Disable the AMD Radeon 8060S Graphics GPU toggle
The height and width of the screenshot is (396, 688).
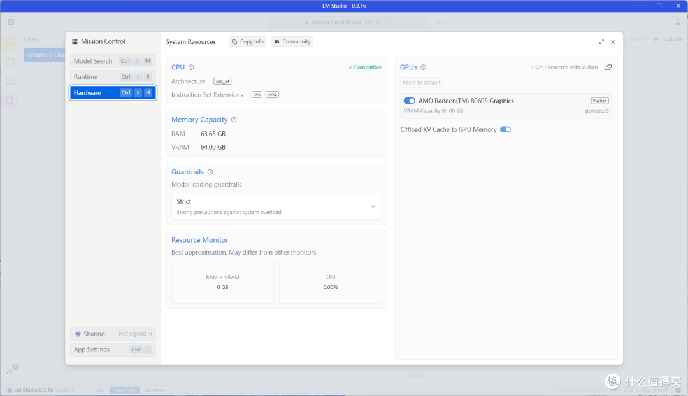point(410,101)
